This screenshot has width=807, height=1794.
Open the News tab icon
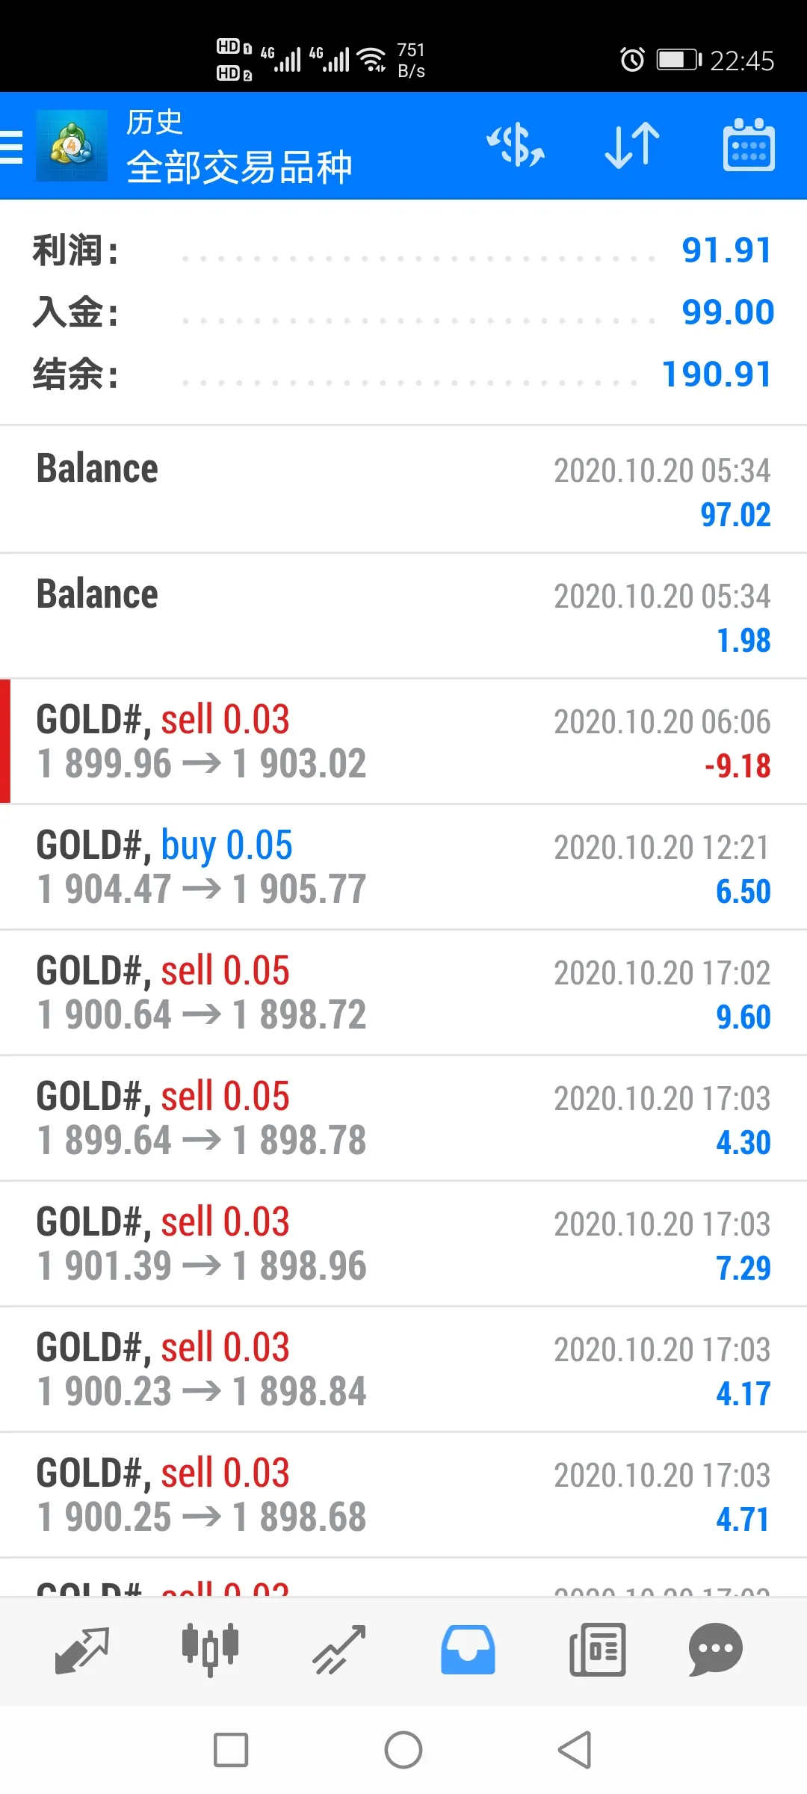[x=597, y=1650]
